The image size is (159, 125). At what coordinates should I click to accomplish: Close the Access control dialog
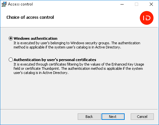click(x=151, y=4)
